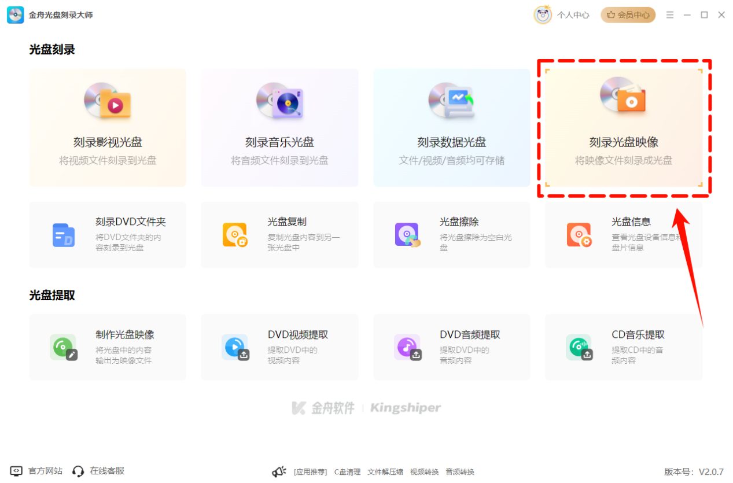Image resolution: width=733 pixels, height=483 pixels.
Task: Click the 制作光盘映像 green disc icon
Action: tap(64, 348)
